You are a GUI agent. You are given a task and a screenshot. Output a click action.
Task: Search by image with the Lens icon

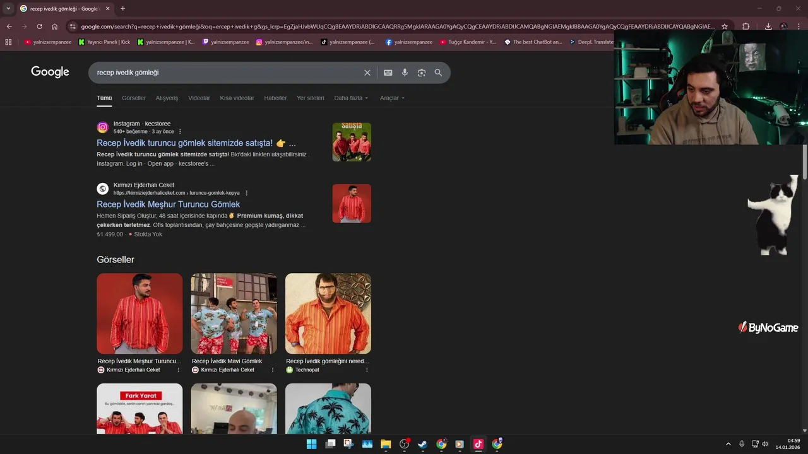pyautogui.click(x=422, y=73)
